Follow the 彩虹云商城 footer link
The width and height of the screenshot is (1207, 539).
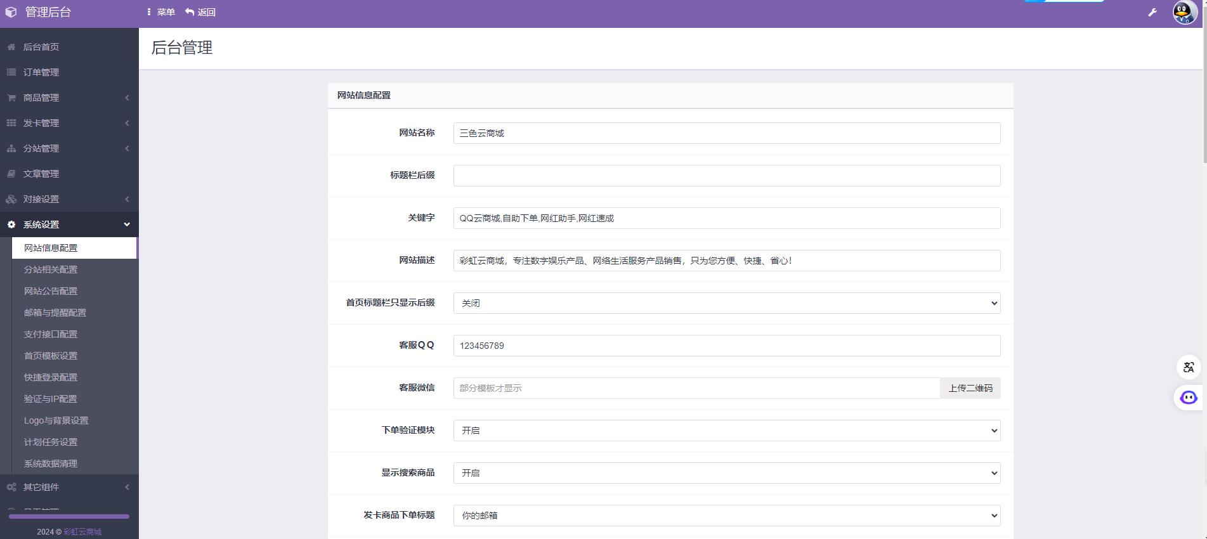82,532
